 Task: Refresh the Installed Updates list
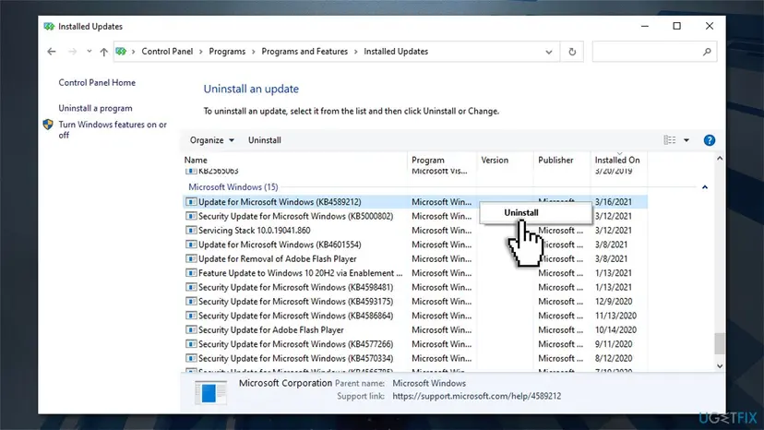pos(572,52)
